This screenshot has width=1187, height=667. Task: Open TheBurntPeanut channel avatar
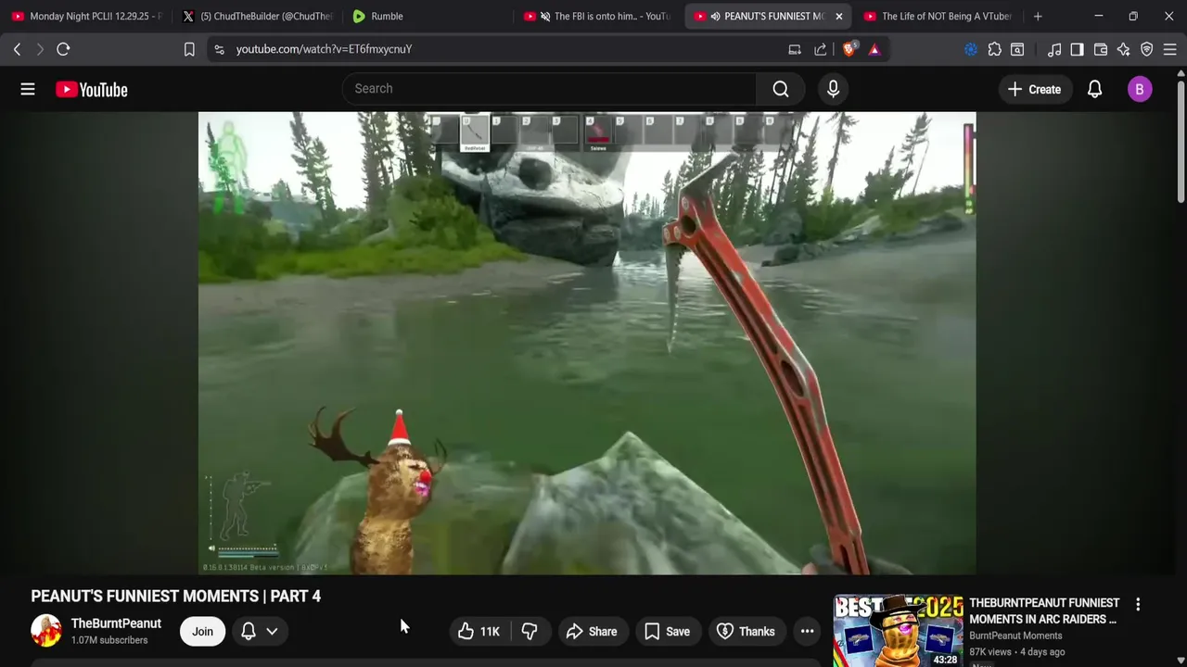(45, 631)
